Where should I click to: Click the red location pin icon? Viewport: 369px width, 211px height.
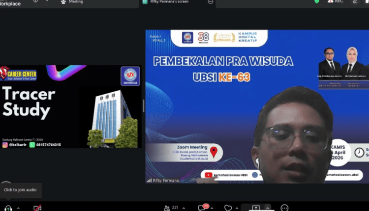coord(214,152)
